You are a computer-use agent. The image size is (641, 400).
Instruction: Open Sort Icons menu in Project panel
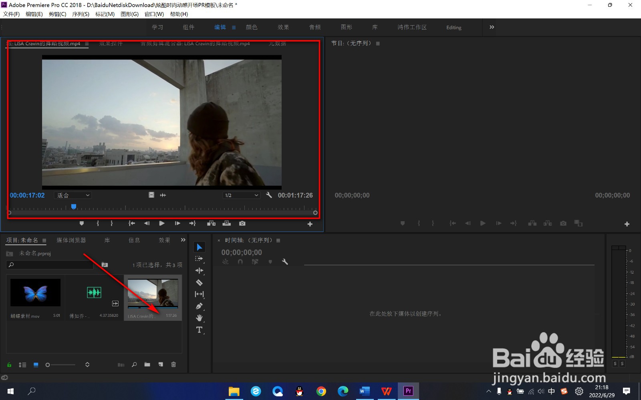click(87, 365)
